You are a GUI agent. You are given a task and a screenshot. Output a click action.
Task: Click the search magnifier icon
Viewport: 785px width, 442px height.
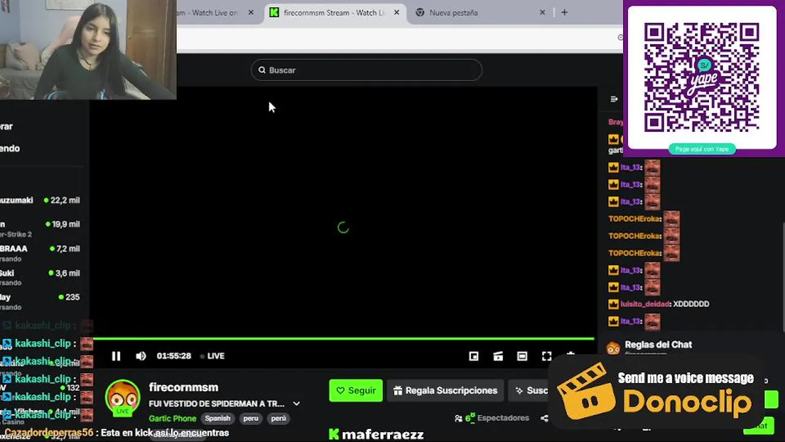click(262, 70)
